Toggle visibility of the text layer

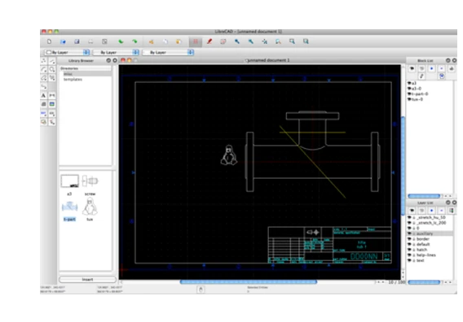click(x=409, y=260)
